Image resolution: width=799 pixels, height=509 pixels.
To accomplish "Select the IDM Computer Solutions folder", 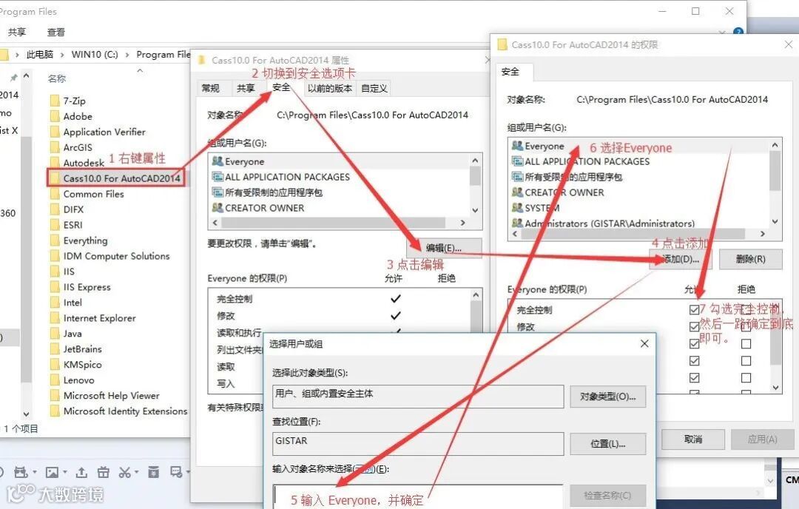I will (x=116, y=256).
